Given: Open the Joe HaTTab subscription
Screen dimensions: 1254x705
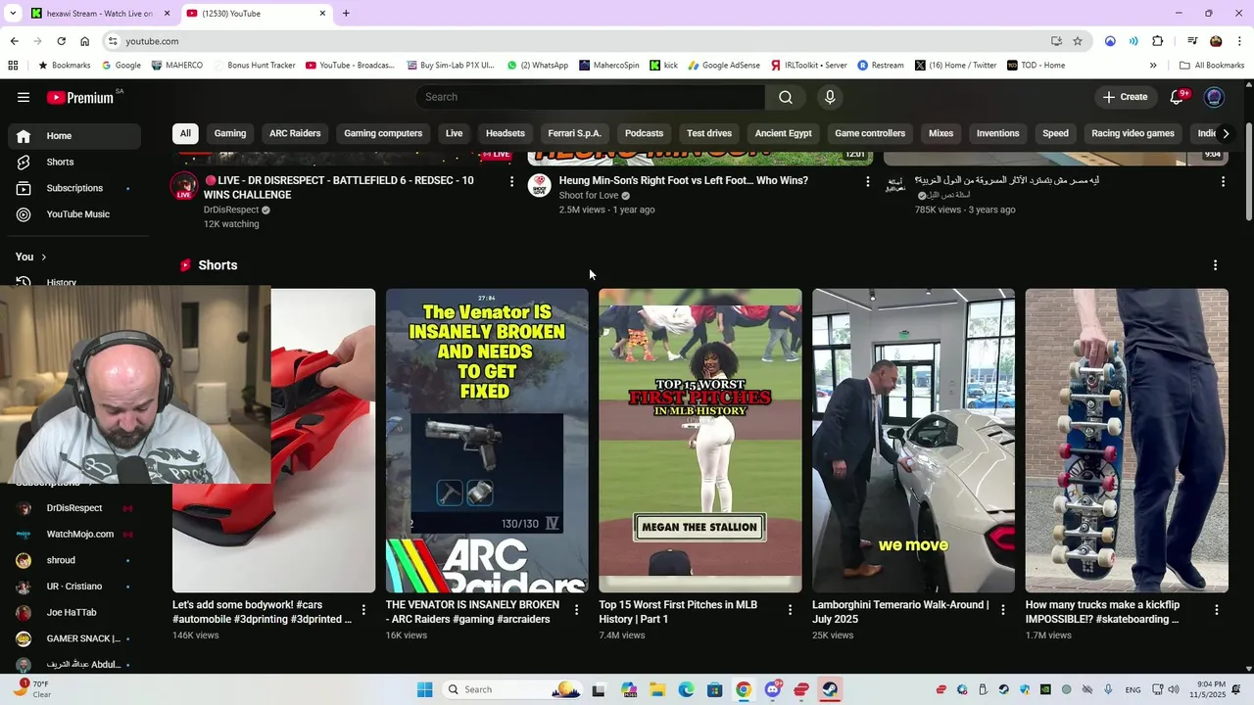Looking at the screenshot, I should (x=74, y=613).
